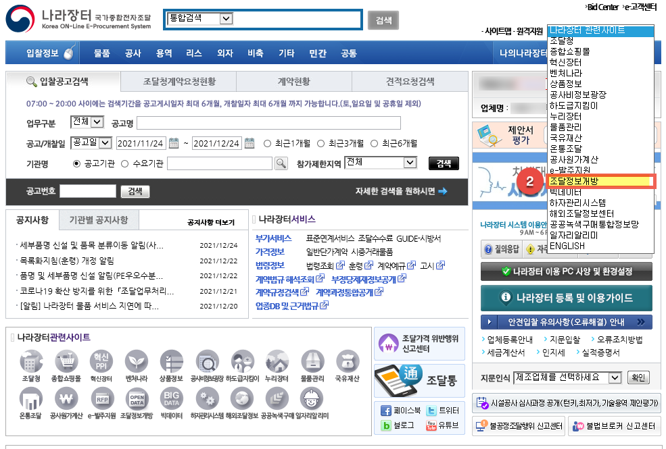Viewport: 666px width, 449px height.
Task: Open calendar for end date 2021/12/24
Action: pyautogui.click(x=249, y=143)
